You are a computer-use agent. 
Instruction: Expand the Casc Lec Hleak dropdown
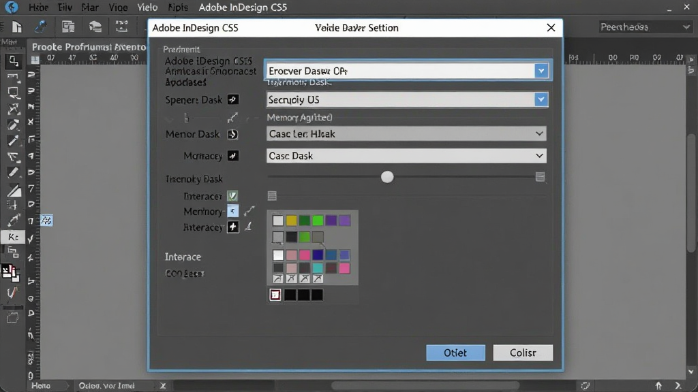[x=406, y=134]
